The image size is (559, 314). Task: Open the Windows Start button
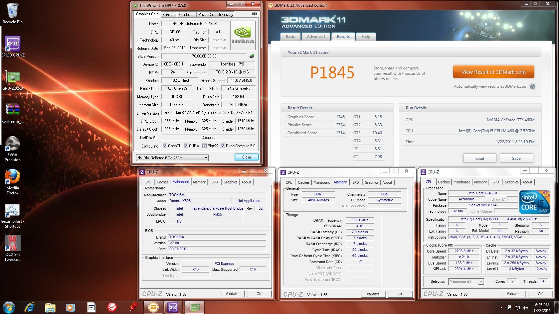click(9, 307)
